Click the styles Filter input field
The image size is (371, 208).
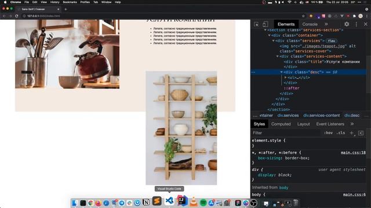(286, 133)
